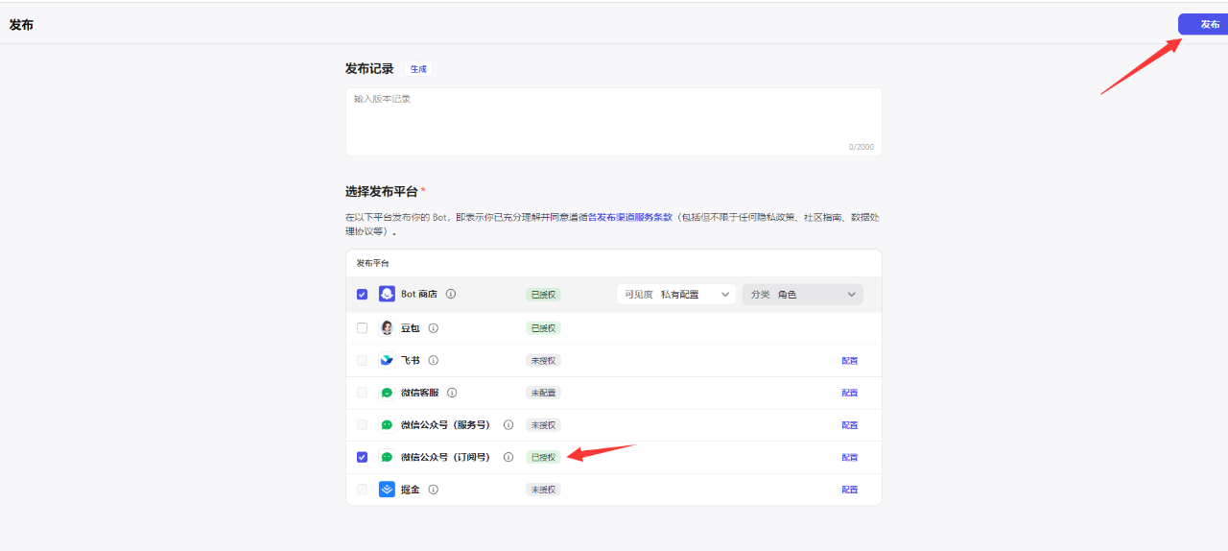Click info icon beside 微信客服
This screenshot has height=551, width=1228.
click(x=452, y=393)
